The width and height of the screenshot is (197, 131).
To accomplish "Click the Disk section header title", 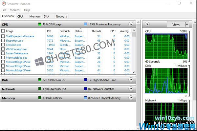I will coord(5,80).
